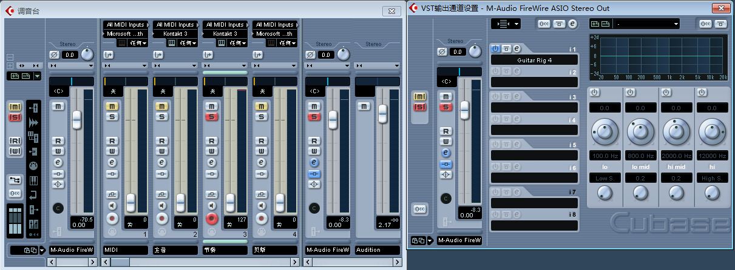The image size is (735, 270).
Task: Click Solo button in VST output settings
Action: tap(446, 107)
